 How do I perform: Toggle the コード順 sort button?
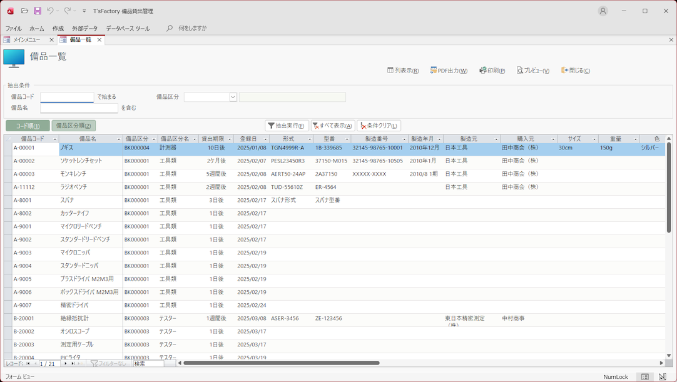tap(28, 126)
